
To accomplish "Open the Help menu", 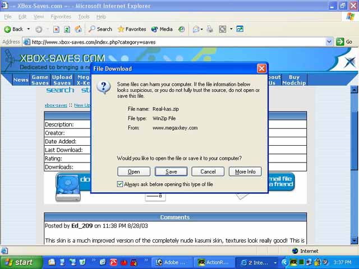I will click(101, 17).
